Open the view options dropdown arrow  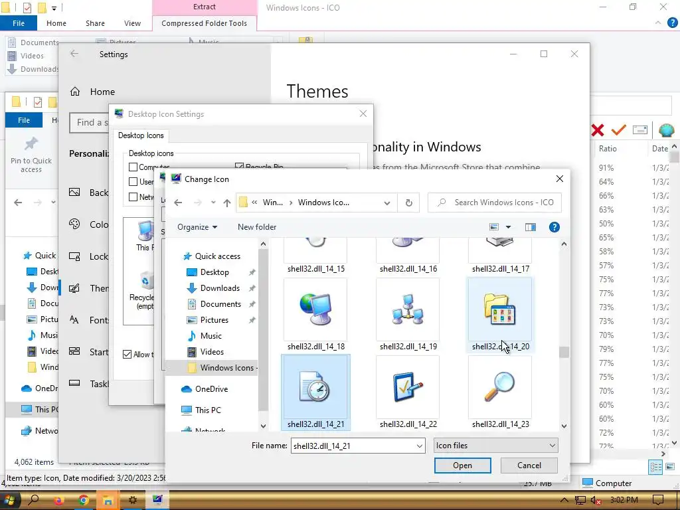[x=508, y=227]
